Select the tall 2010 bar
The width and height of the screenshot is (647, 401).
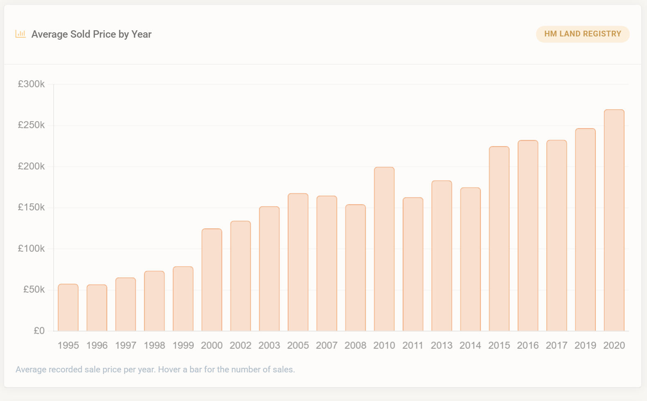pyautogui.click(x=384, y=249)
